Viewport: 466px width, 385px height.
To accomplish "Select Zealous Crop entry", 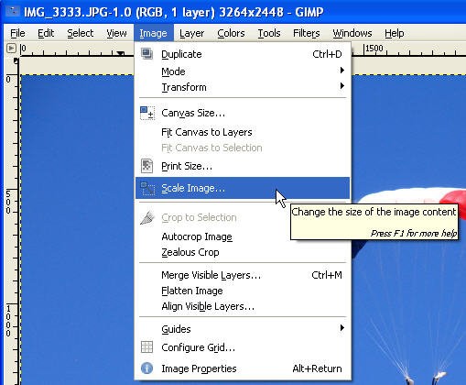I will click(x=243, y=252).
